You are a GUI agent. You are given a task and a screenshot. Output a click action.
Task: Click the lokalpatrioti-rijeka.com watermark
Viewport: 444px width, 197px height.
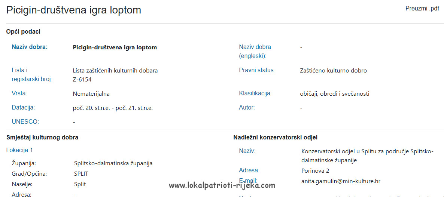point(222,185)
